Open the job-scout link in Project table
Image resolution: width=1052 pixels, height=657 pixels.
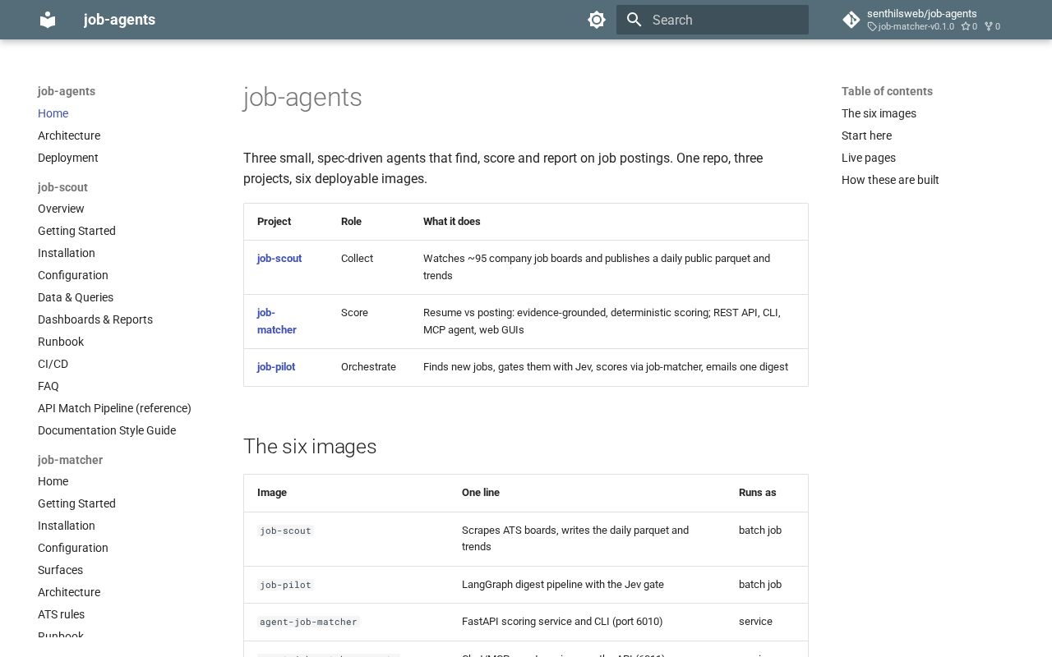pyautogui.click(x=279, y=258)
